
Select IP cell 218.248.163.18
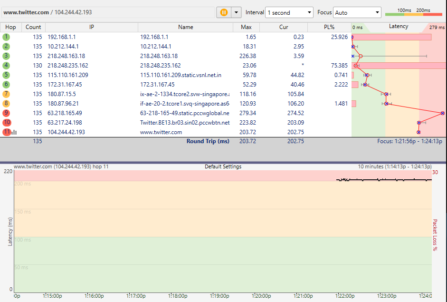tap(66, 56)
